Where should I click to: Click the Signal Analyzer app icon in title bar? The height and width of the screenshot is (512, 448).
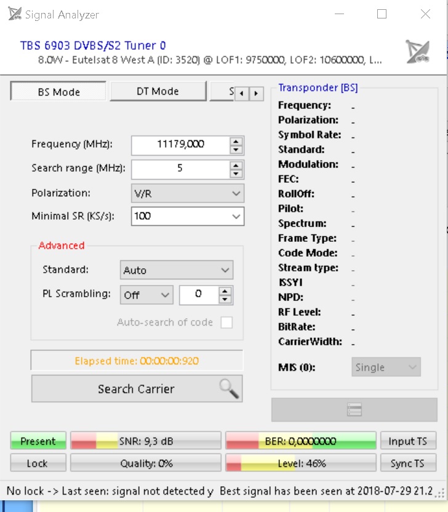coord(15,14)
